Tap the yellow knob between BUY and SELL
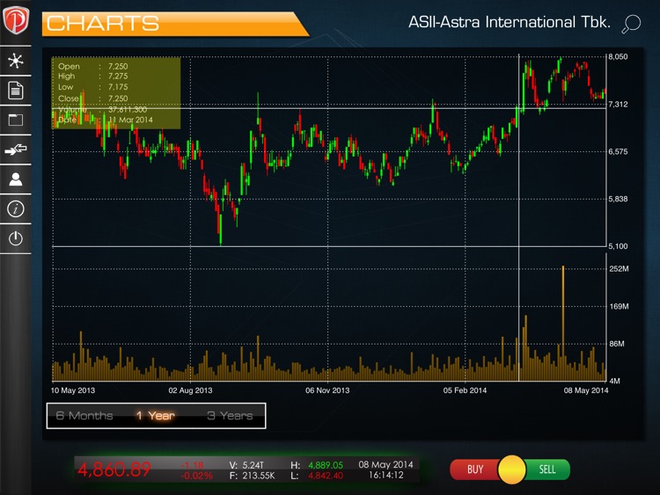The width and height of the screenshot is (660, 495). pos(512,470)
